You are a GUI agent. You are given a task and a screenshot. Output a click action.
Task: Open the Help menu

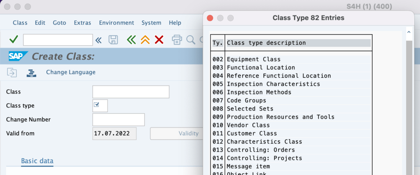(x=175, y=23)
